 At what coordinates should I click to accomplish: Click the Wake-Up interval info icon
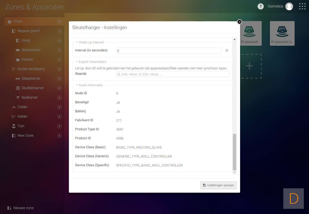(x=227, y=51)
